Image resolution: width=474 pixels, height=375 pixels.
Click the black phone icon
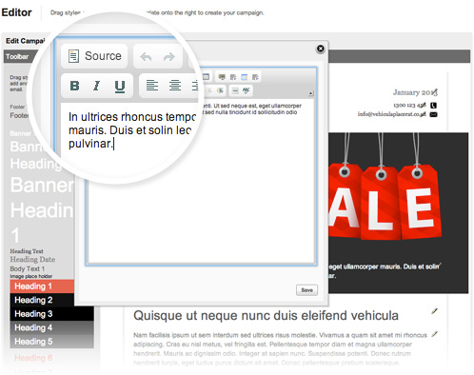click(433, 105)
